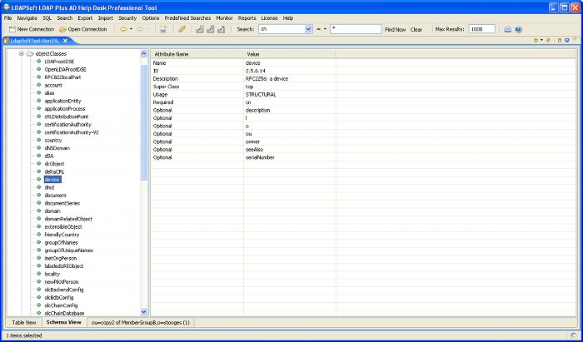Open the Predefined Searches menu
This screenshot has height=342, width=583.
tap(187, 17)
